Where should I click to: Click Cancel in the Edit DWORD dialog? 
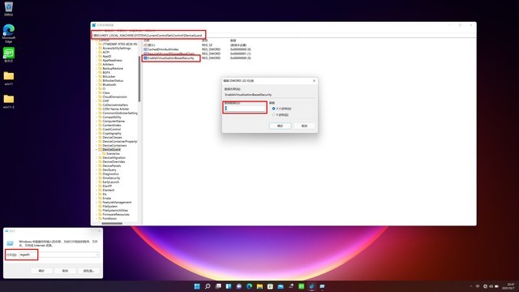coord(304,126)
